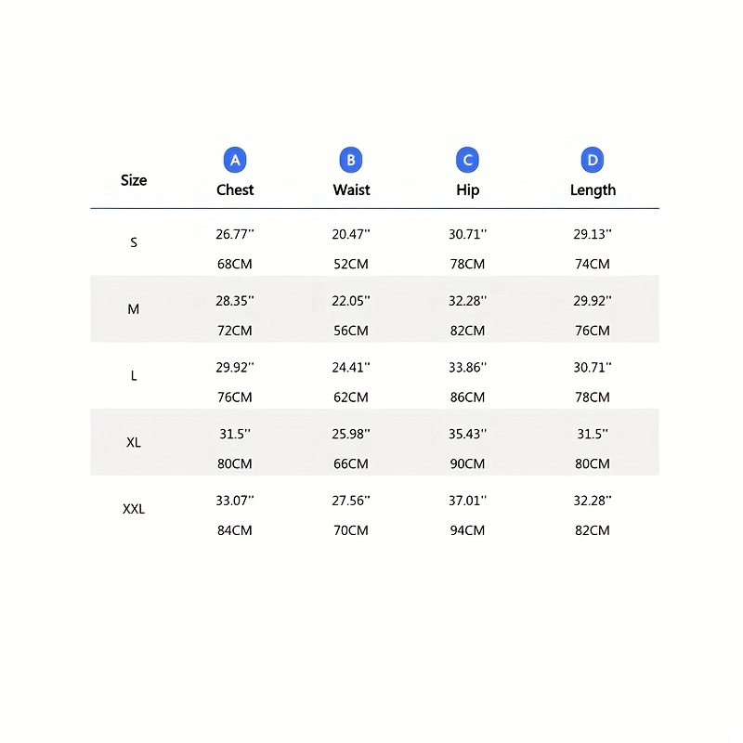Click the blue A badge above Chest
743x743 pixels.
pyautogui.click(x=235, y=160)
